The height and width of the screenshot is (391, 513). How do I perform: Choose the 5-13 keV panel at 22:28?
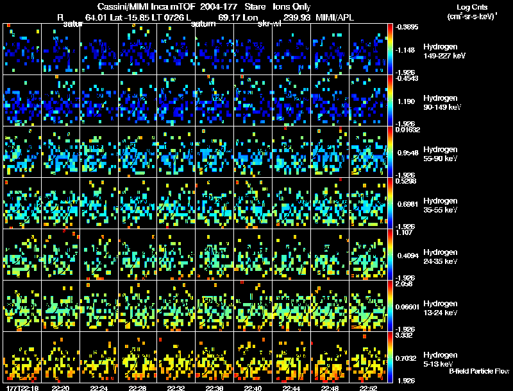click(138, 357)
